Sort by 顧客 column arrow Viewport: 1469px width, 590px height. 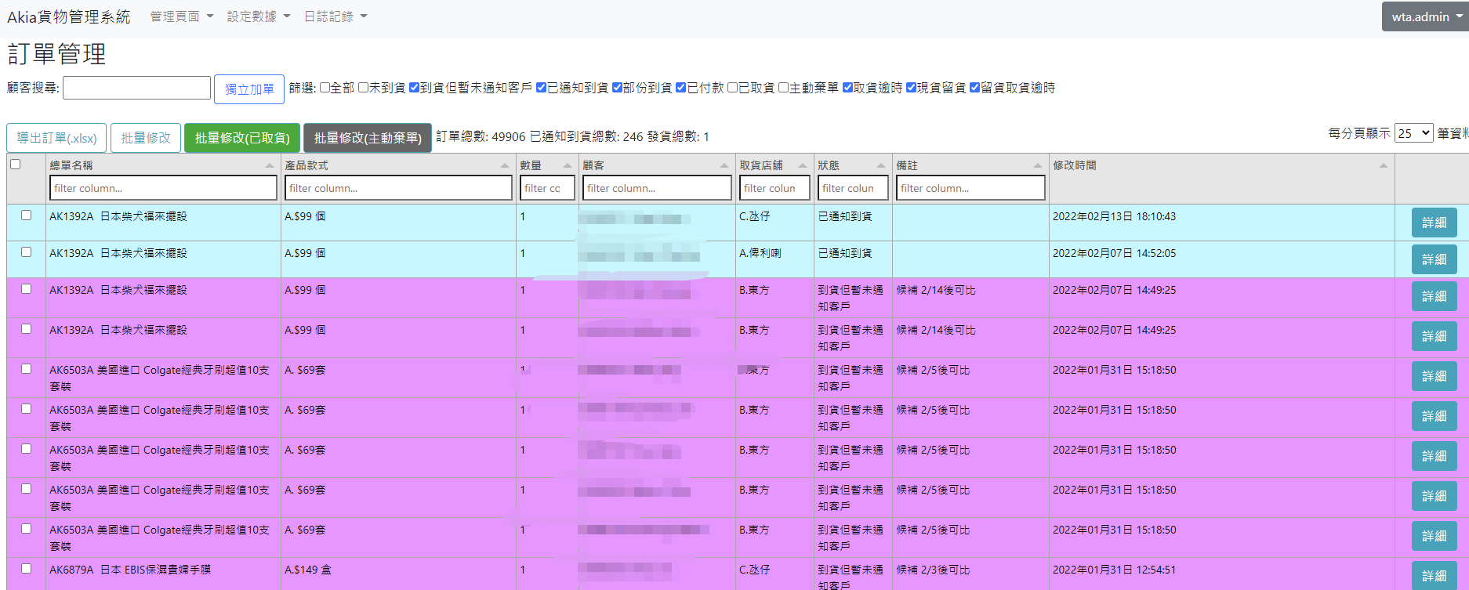coord(724,166)
